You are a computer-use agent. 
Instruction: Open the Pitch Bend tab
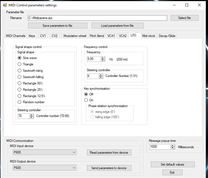click(x=97, y=36)
